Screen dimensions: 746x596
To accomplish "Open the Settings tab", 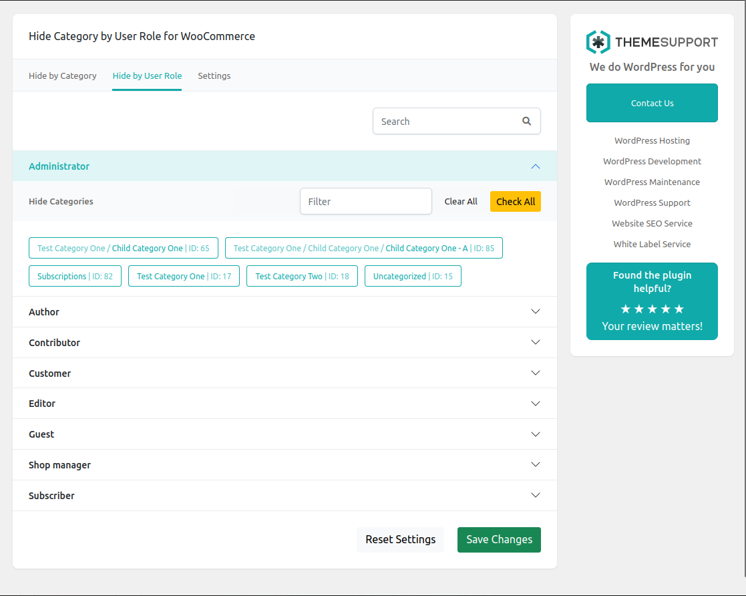I will pos(214,76).
